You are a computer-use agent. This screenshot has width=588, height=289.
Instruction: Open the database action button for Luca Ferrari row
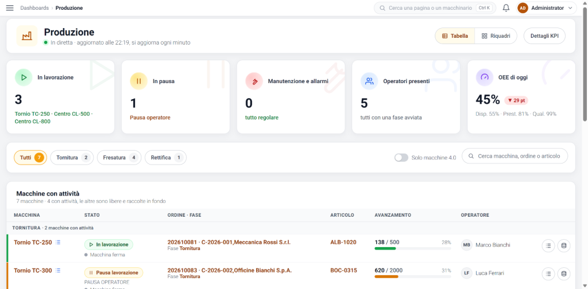coord(564,274)
